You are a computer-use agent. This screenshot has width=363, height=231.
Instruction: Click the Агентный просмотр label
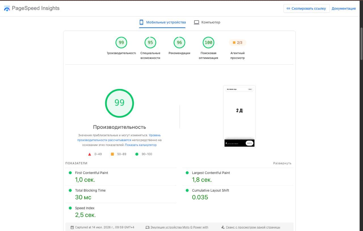pos(237,55)
